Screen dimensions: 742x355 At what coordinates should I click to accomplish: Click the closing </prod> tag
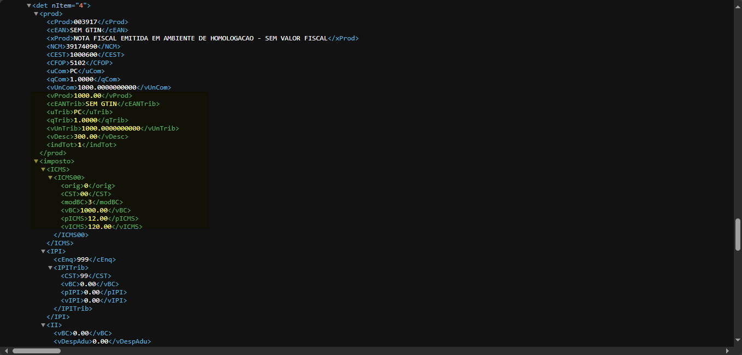(x=53, y=153)
